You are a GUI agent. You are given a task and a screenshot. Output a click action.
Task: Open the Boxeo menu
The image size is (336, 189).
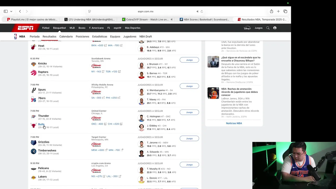tap(82, 28)
